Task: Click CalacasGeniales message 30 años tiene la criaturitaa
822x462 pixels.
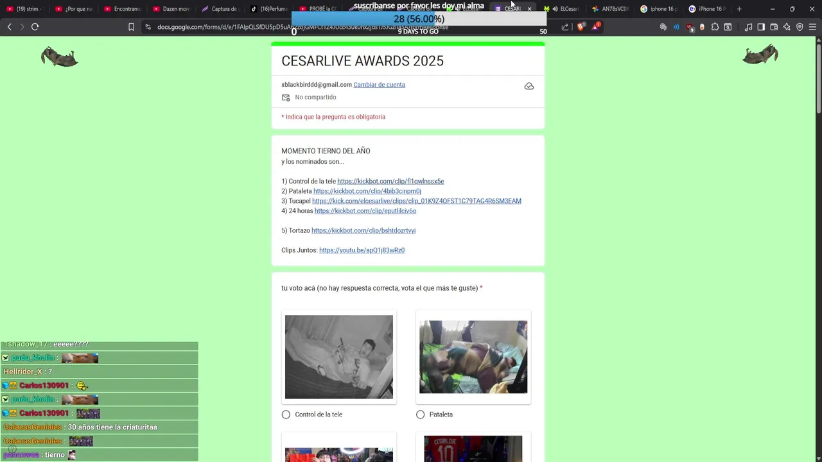Action: [99, 427]
